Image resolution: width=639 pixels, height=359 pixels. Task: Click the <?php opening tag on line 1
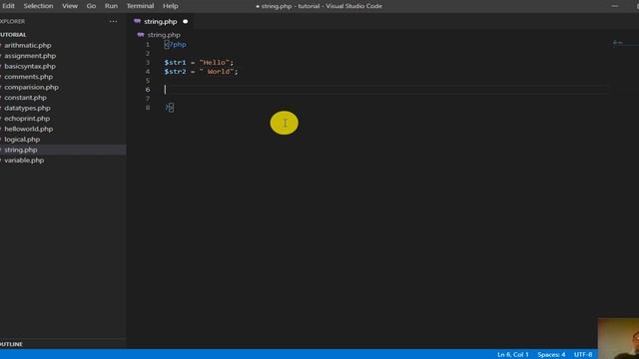176,44
